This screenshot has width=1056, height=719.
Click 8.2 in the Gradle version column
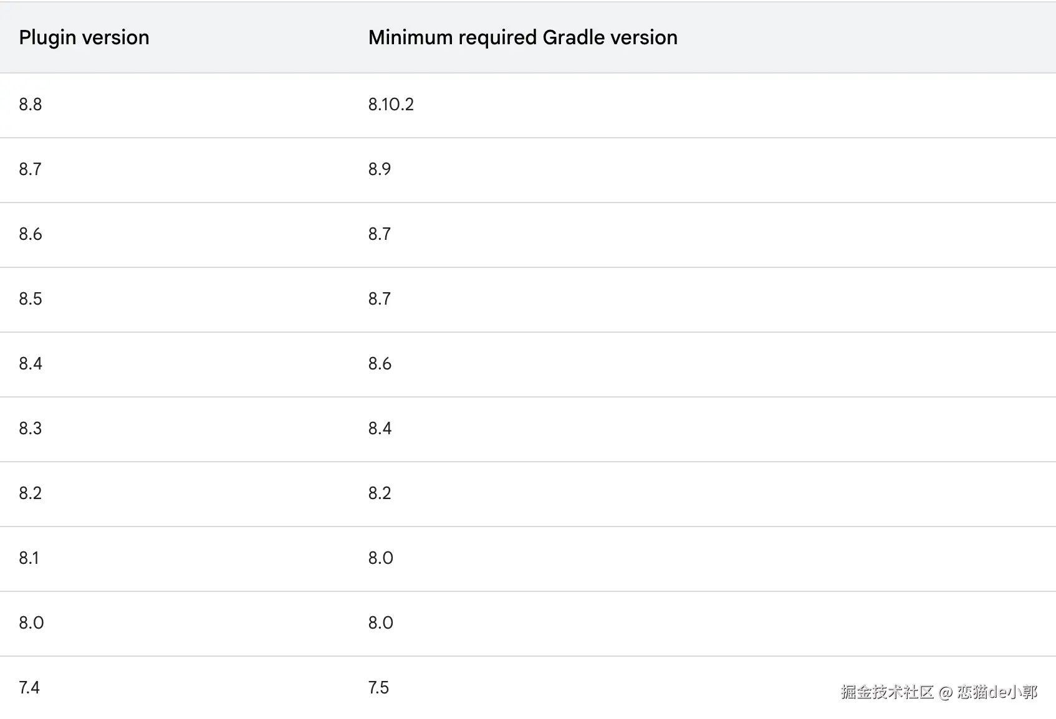[380, 493]
